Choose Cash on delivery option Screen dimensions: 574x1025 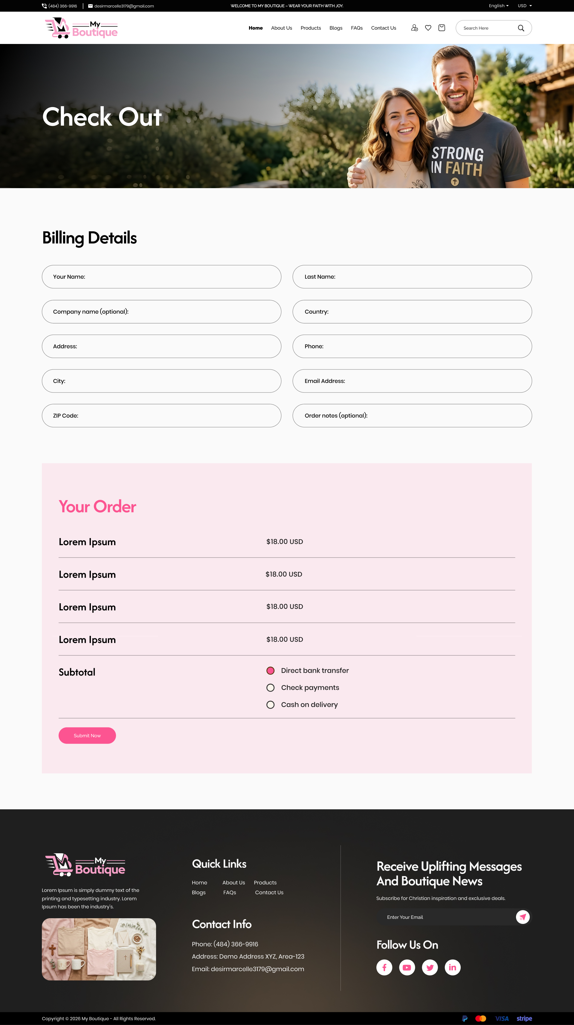click(271, 705)
